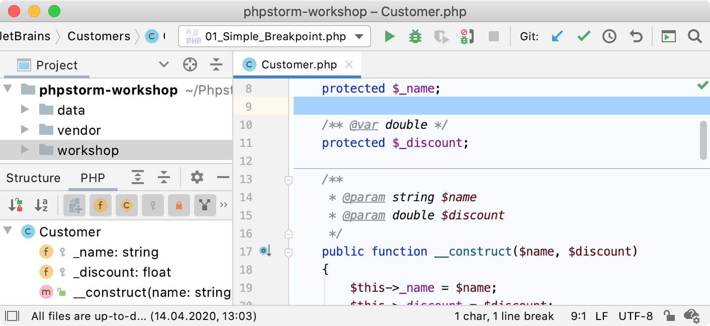Click Git Update Project arrow

(x=557, y=37)
